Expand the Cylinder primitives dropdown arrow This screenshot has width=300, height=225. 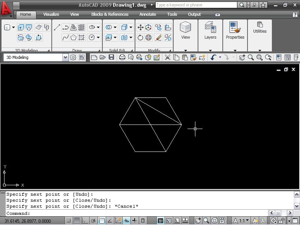click(x=13, y=27)
